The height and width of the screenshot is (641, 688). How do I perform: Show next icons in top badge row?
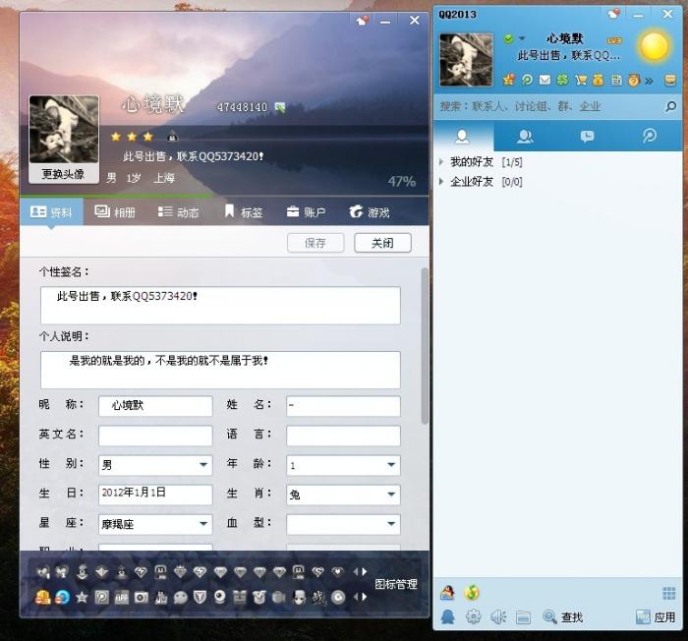(x=365, y=571)
